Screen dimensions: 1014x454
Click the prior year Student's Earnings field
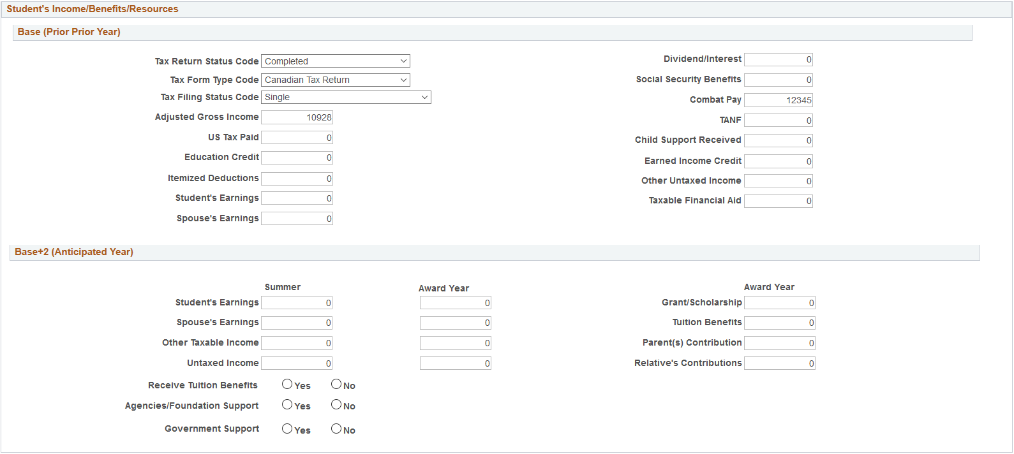coord(297,198)
